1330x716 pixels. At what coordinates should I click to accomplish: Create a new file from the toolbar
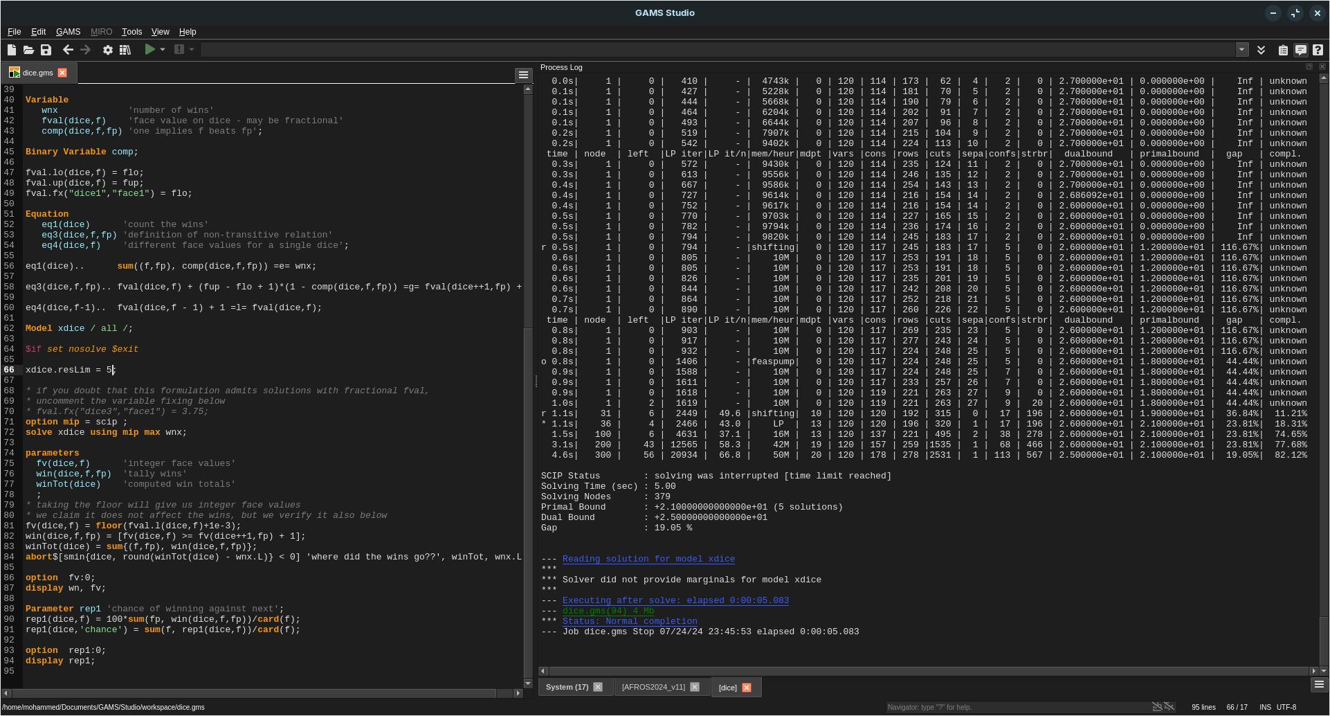coord(12,50)
